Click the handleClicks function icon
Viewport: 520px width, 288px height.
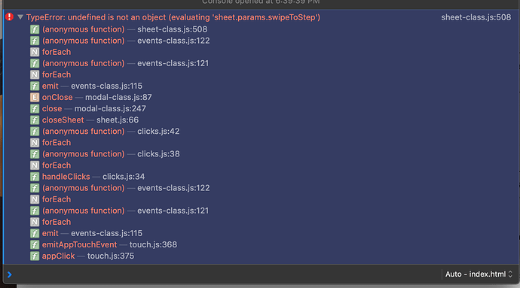click(35, 177)
